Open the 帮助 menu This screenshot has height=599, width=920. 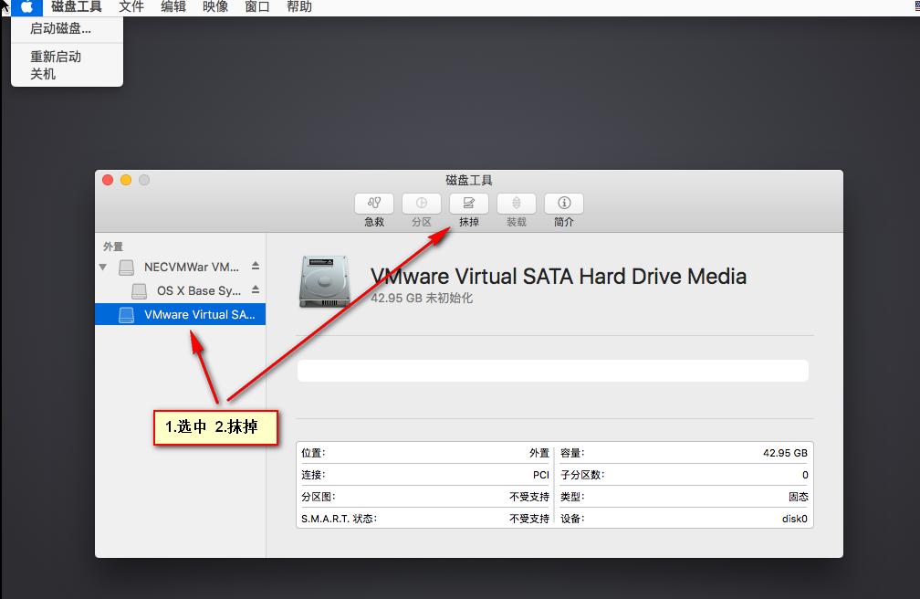[x=299, y=7]
